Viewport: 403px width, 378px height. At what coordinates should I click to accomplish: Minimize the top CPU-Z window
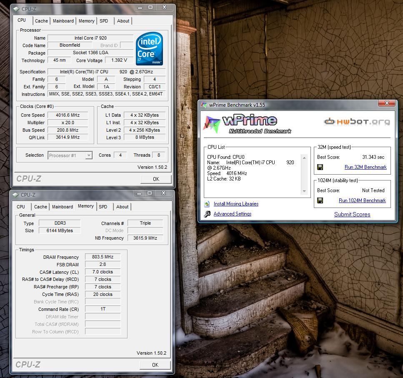point(140,8)
